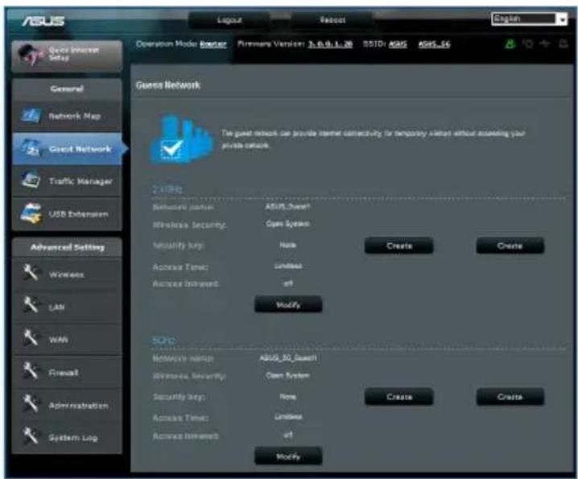
Task: Click the second status icon in header
Action: pos(528,44)
